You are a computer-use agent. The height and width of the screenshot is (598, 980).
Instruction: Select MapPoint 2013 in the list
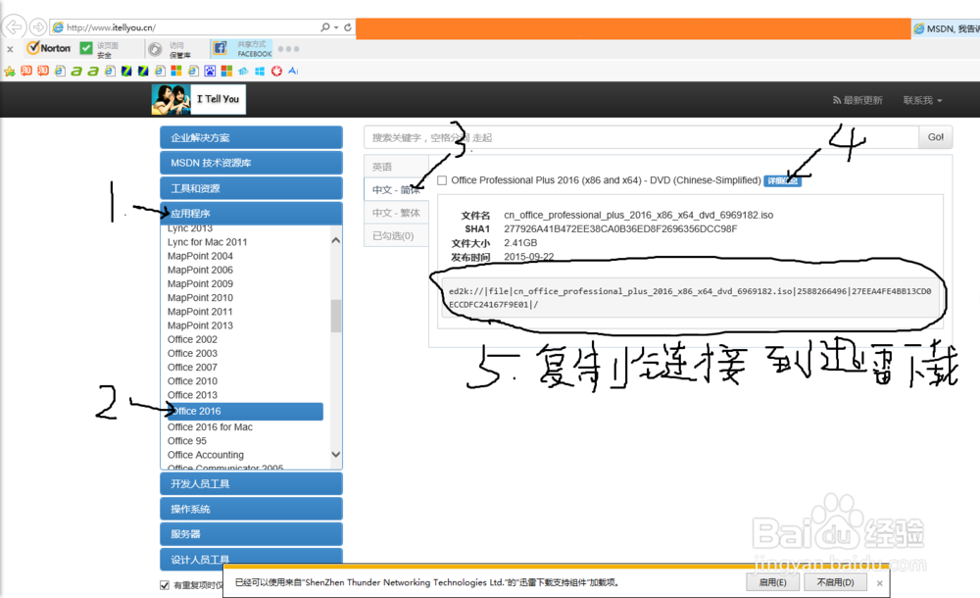(200, 325)
